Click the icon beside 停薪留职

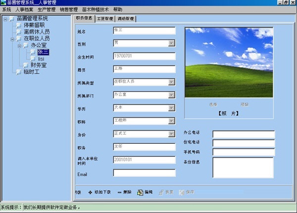click(x=19, y=25)
